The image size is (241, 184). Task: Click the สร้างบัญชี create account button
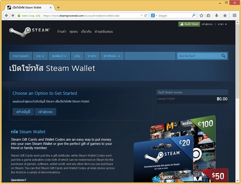pos(23,112)
